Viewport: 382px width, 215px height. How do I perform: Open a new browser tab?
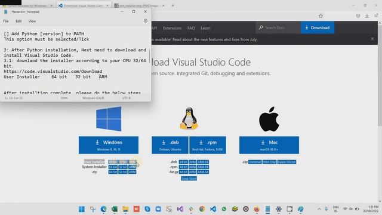172,5
